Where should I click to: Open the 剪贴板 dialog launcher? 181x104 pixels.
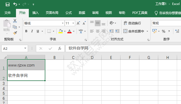(x=20, y=40)
